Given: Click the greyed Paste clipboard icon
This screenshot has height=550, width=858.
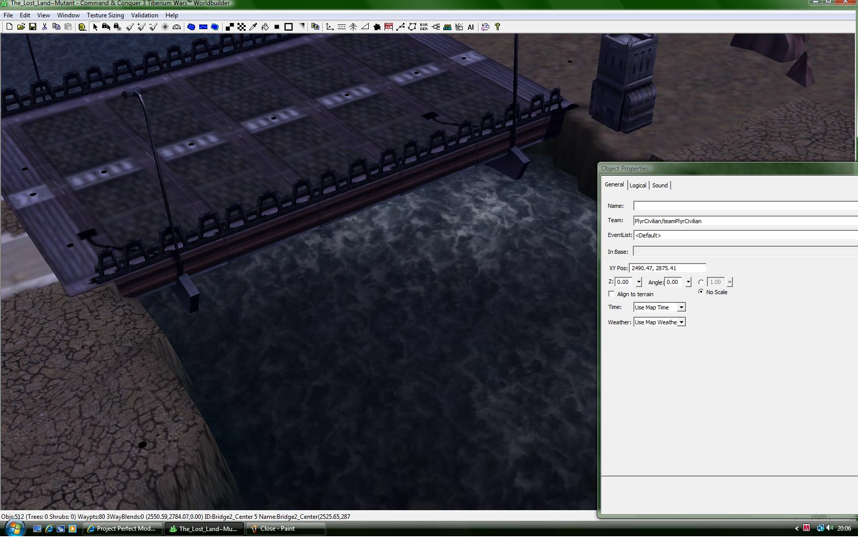Looking at the screenshot, I should [68, 27].
